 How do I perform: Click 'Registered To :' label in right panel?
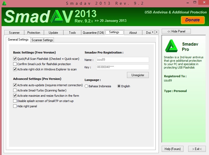click(x=175, y=76)
